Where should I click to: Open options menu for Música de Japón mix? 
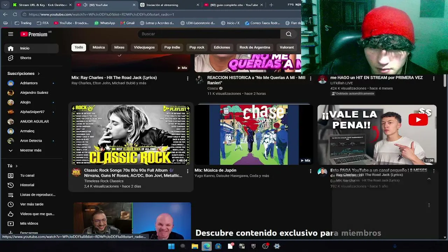(310, 171)
